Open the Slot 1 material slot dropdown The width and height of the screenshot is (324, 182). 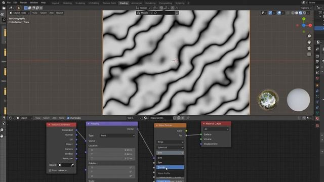pos(134,118)
